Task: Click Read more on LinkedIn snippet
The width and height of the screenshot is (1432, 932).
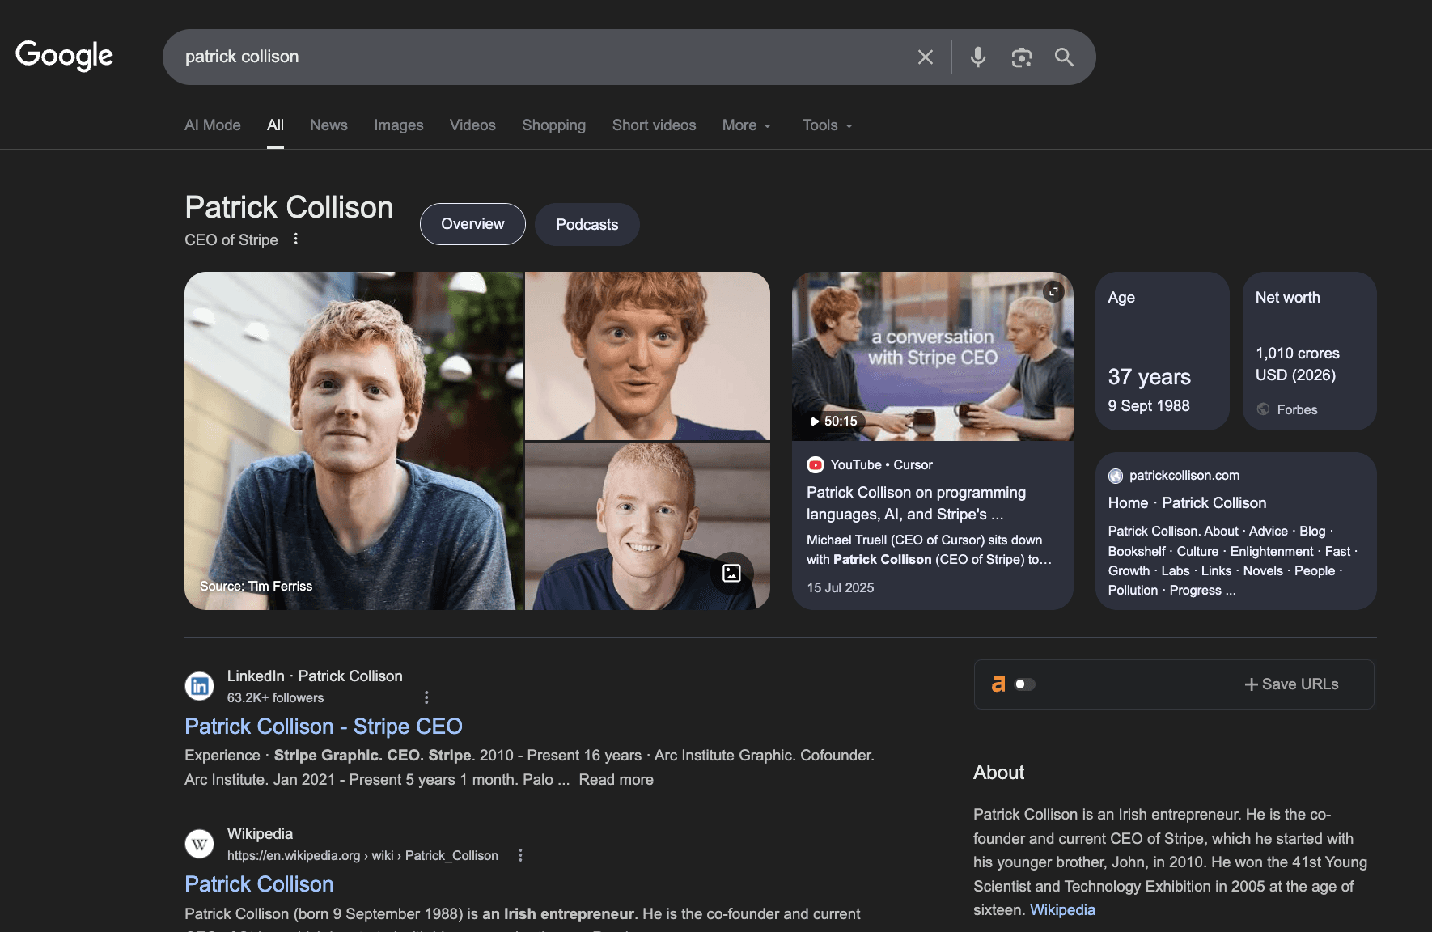Action: pos(616,780)
